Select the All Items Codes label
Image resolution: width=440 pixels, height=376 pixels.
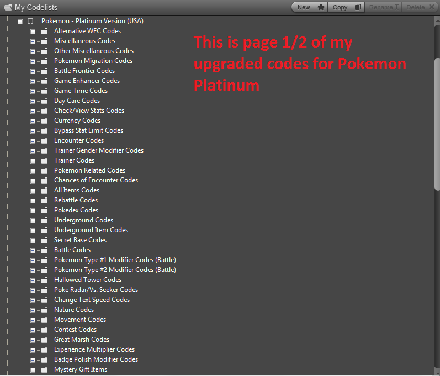click(x=77, y=190)
